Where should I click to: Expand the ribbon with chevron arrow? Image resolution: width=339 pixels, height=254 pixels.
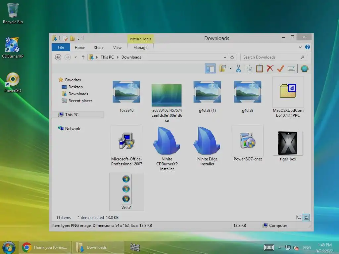pos(300,47)
